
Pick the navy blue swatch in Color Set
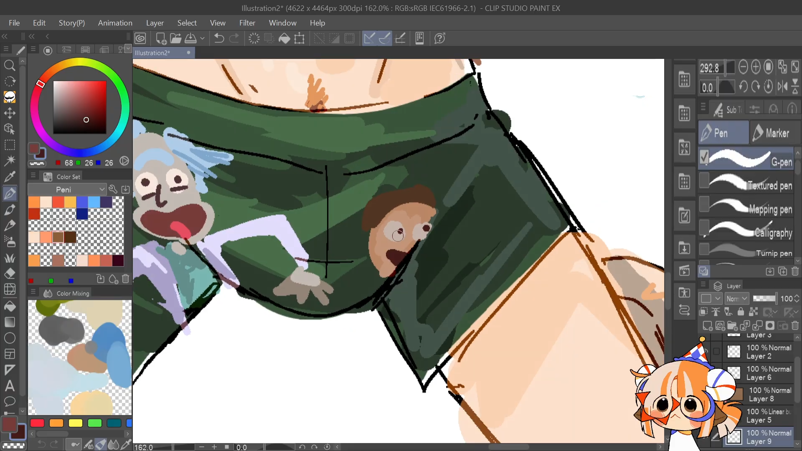coord(82,214)
